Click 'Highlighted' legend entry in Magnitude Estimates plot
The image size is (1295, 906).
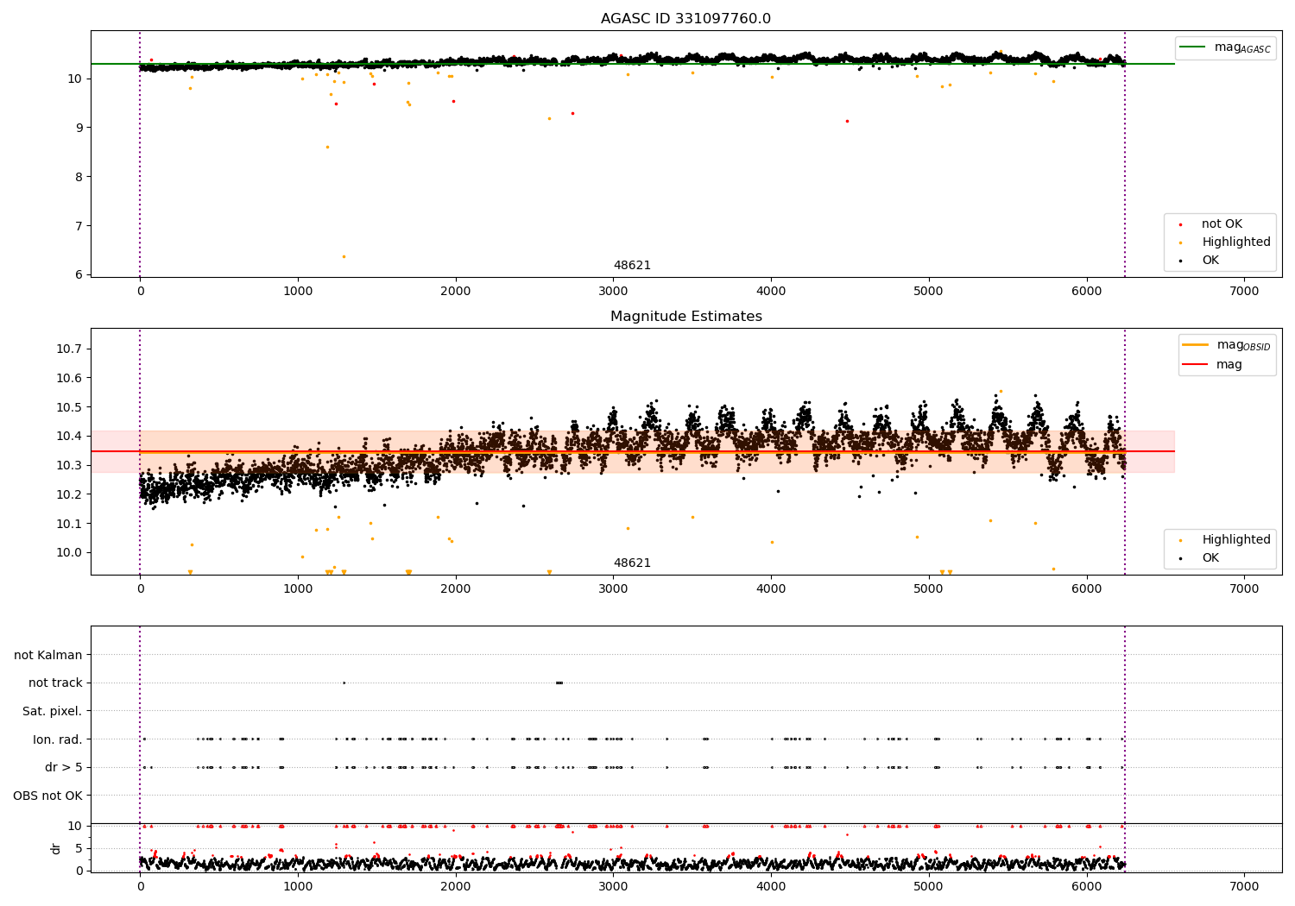[1235, 540]
